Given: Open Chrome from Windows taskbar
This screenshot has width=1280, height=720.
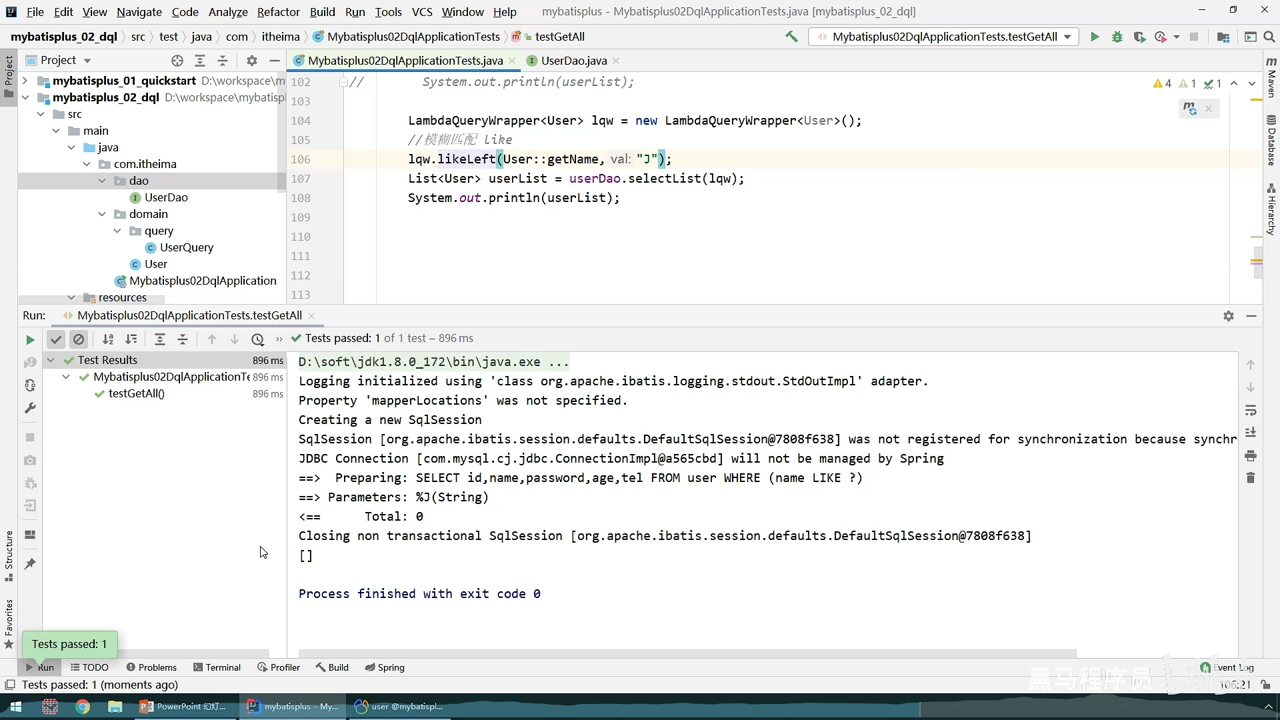Looking at the screenshot, I should point(83,707).
